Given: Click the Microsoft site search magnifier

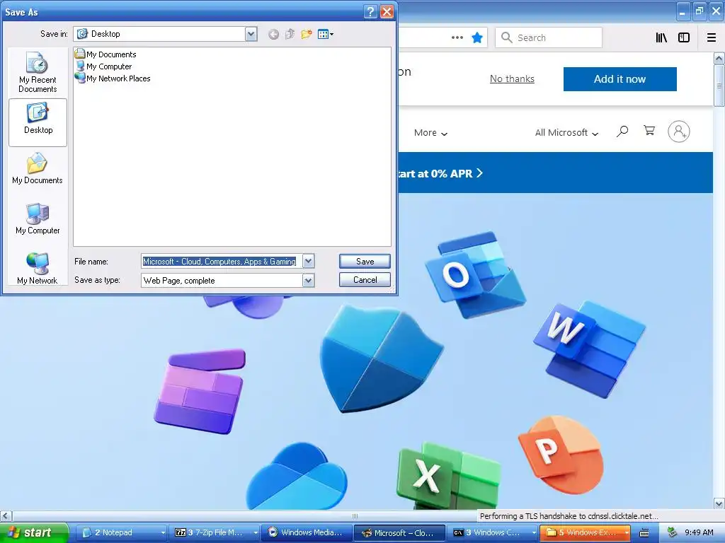Looking at the screenshot, I should [622, 132].
